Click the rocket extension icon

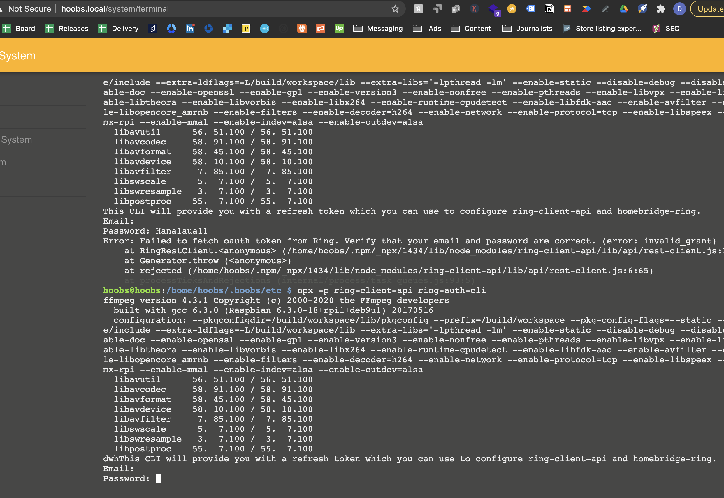click(x=642, y=9)
